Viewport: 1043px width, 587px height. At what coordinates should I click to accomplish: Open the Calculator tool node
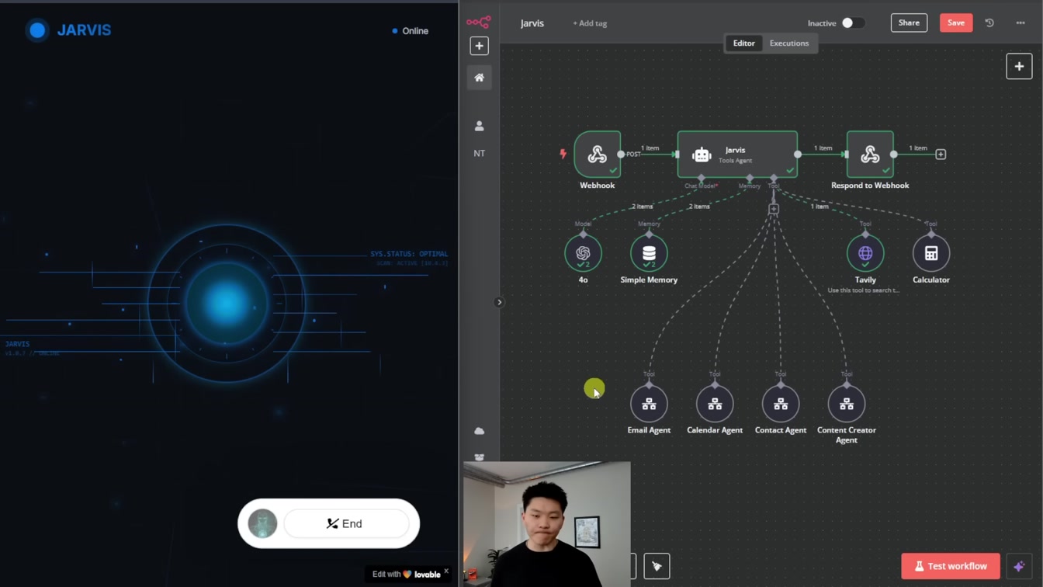(x=931, y=253)
